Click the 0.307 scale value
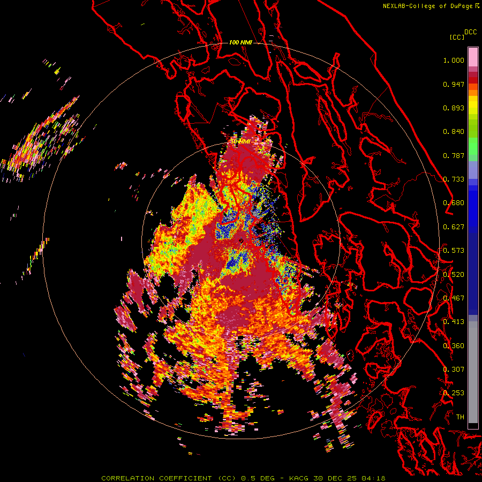 (x=454, y=370)
